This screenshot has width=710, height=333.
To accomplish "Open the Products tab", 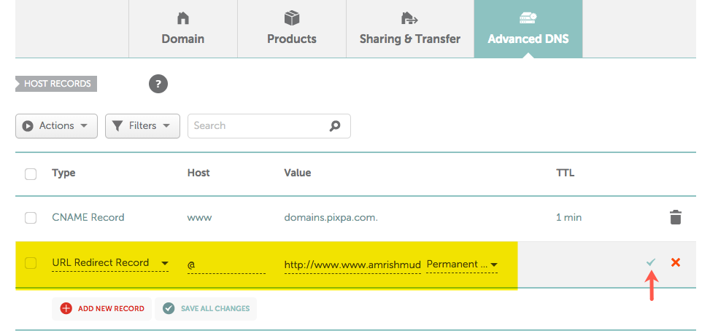I will pos(292,29).
